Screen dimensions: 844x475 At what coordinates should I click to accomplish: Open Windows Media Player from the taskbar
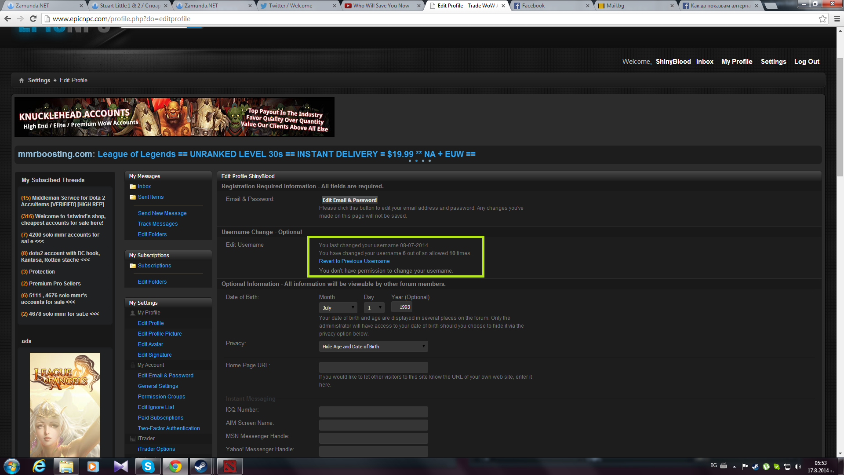point(93,466)
